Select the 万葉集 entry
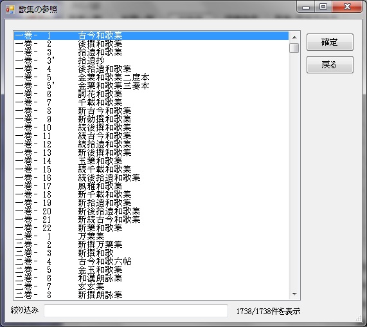Viewport: 367px width, 327px height. tap(151, 236)
